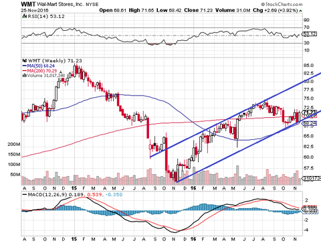
Task: Click the red MA(200) line swatch in legend
Action: click(x=25, y=71)
